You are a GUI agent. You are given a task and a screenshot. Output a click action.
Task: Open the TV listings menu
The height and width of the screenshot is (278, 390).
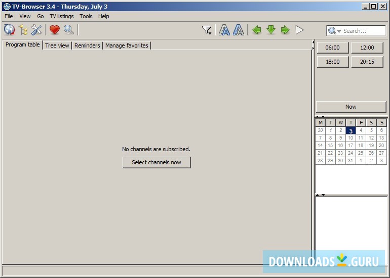pos(62,16)
